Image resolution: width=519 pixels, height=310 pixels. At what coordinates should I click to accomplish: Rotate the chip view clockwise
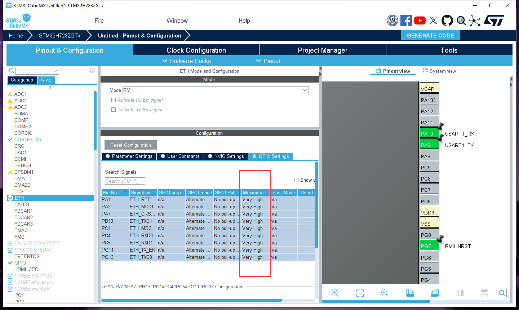click(x=410, y=293)
